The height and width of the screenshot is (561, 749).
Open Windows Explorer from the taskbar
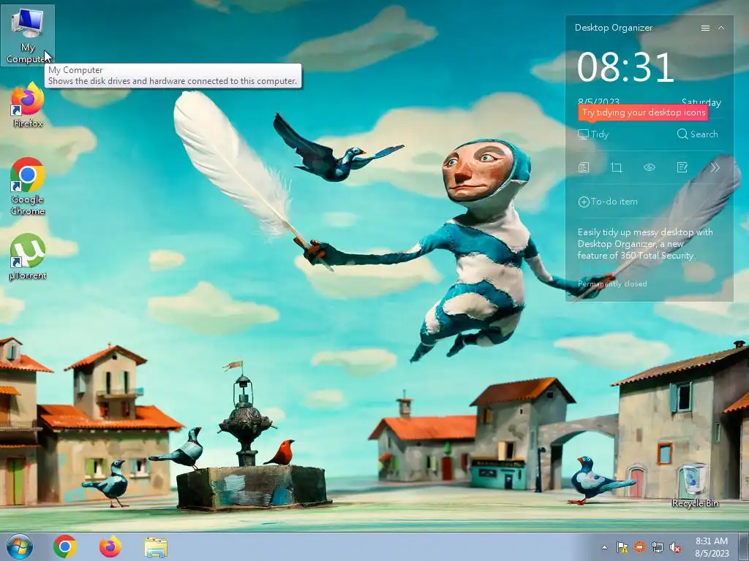[156, 546]
